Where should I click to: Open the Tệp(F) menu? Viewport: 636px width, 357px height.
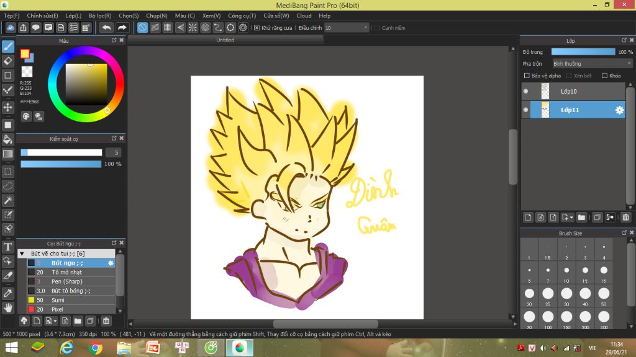point(12,15)
